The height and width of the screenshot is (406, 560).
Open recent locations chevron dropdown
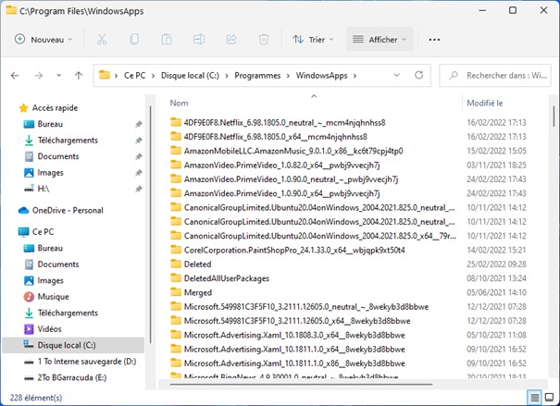pyautogui.click(x=59, y=76)
